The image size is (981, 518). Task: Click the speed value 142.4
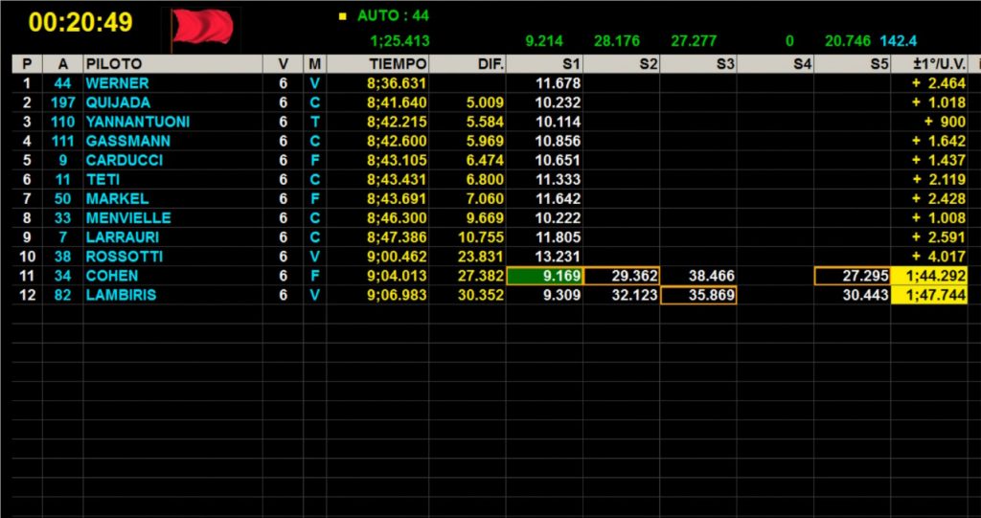coord(899,41)
